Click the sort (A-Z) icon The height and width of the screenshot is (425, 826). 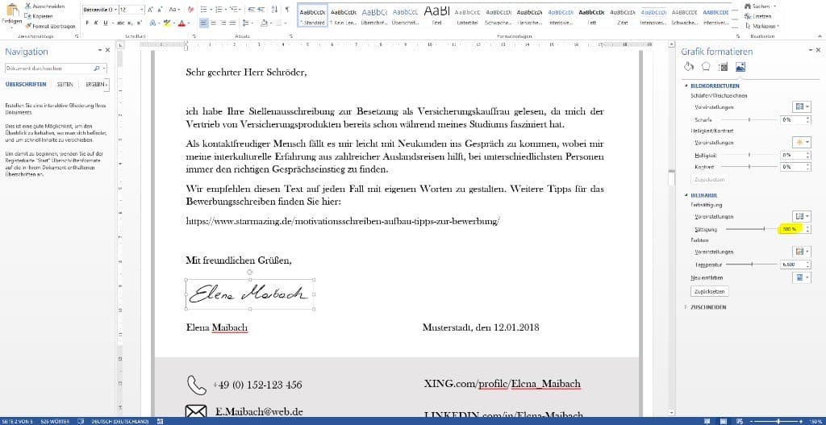pyautogui.click(x=274, y=10)
